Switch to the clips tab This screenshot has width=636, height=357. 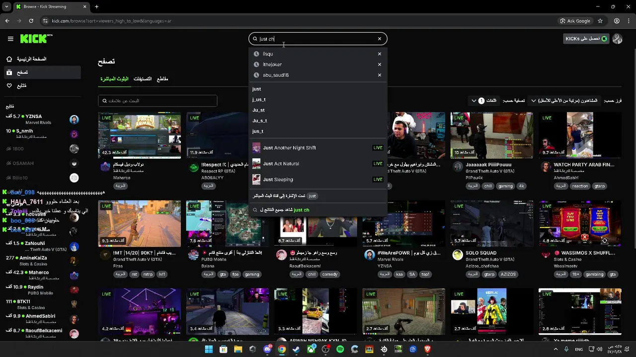162,79
